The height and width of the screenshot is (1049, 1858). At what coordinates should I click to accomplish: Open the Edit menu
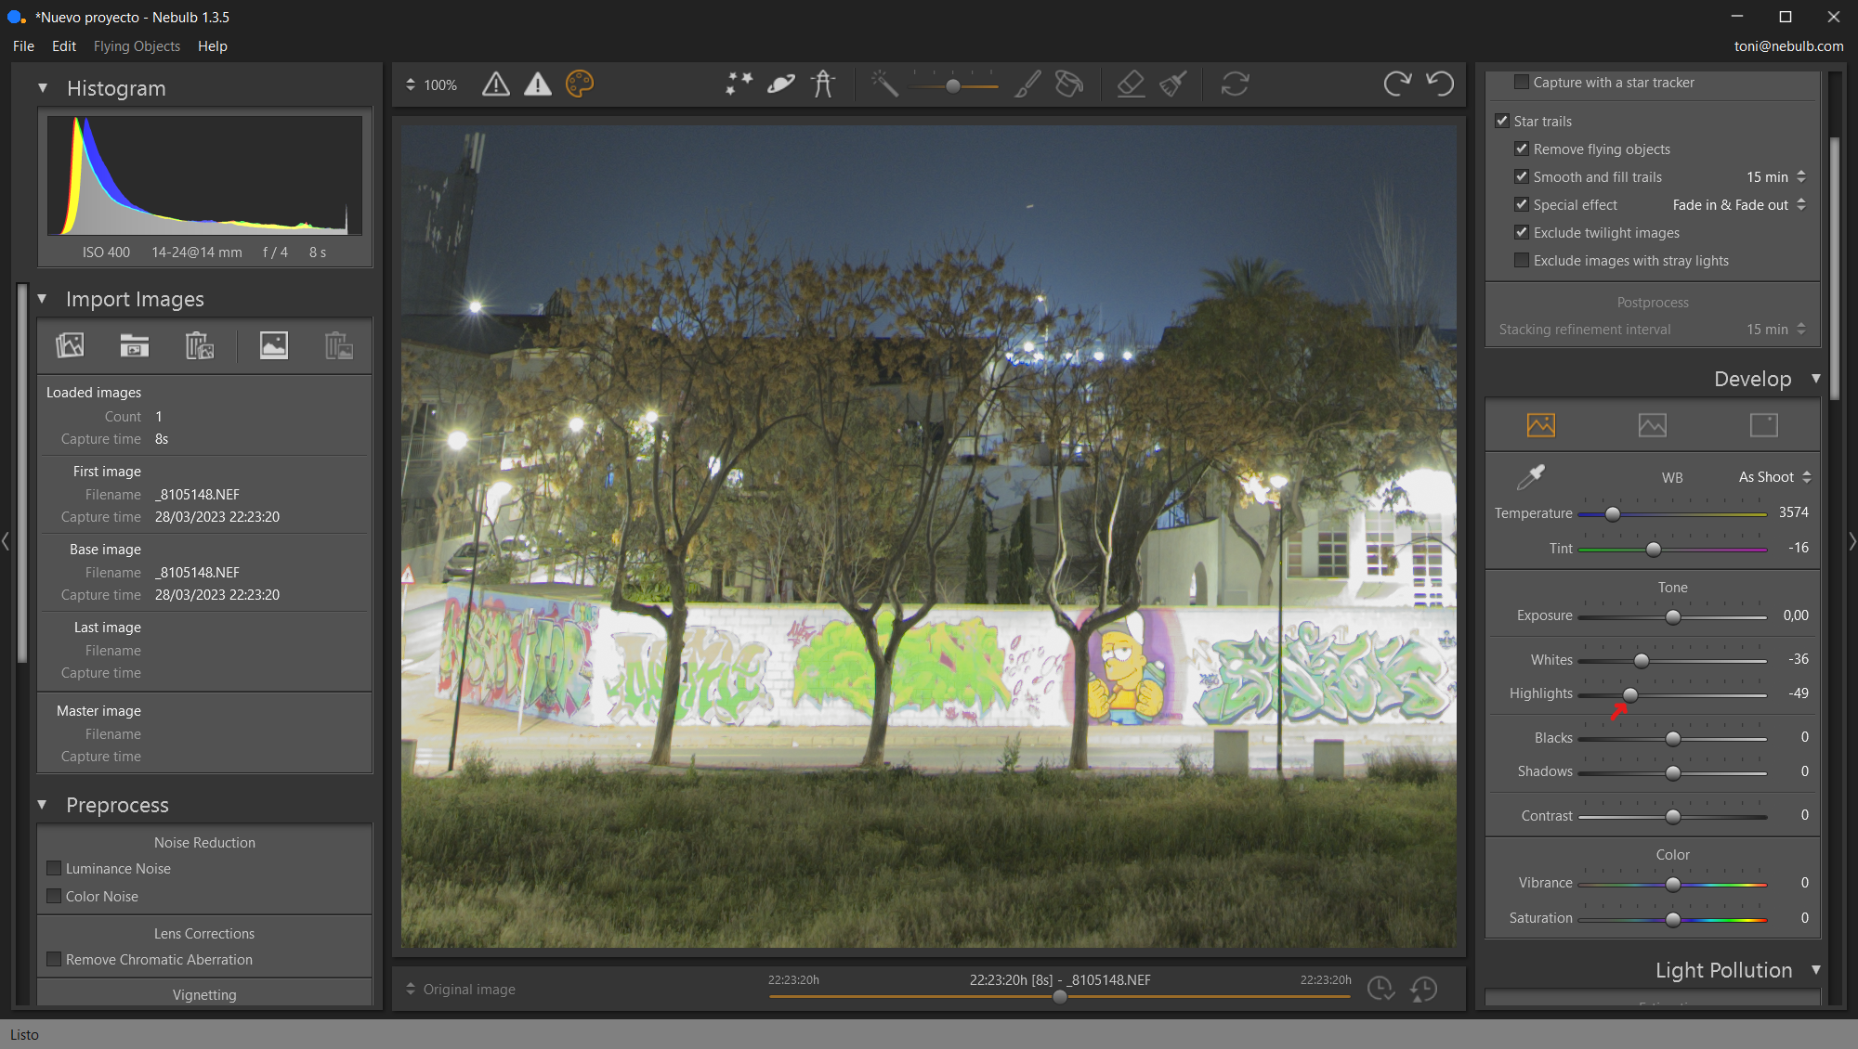click(63, 46)
